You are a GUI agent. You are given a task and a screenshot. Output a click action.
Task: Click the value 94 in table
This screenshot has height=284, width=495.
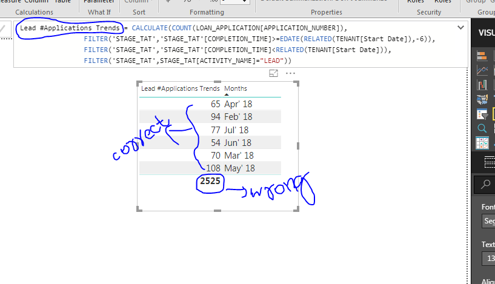[x=216, y=117]
